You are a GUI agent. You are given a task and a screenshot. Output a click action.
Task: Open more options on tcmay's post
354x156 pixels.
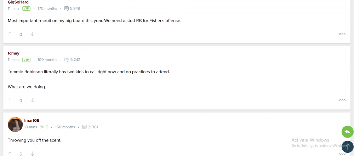click(342, 100)
